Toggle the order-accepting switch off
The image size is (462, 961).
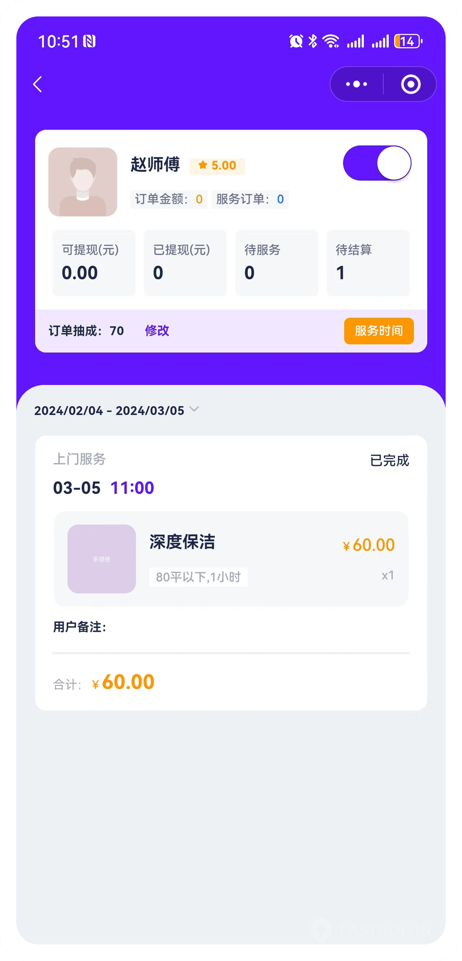(x=377, y=163)
